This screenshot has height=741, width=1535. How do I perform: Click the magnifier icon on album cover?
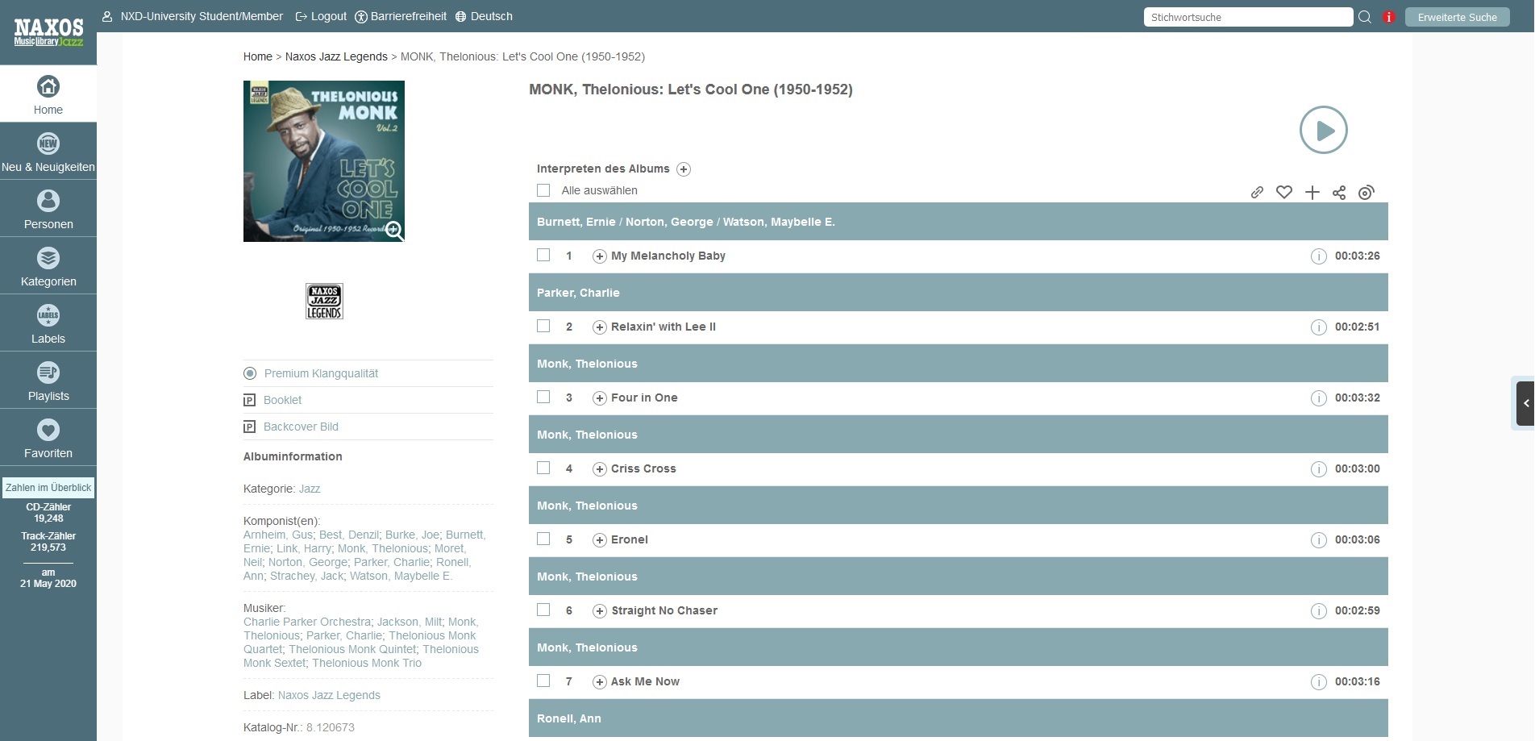pos(394,231)
